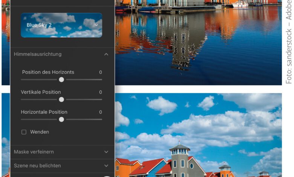The width and height of the screenshot is (294, 177).
Task: Collapse the Himmelsausrichtung section chevron
Action: [x=106, y=54]
